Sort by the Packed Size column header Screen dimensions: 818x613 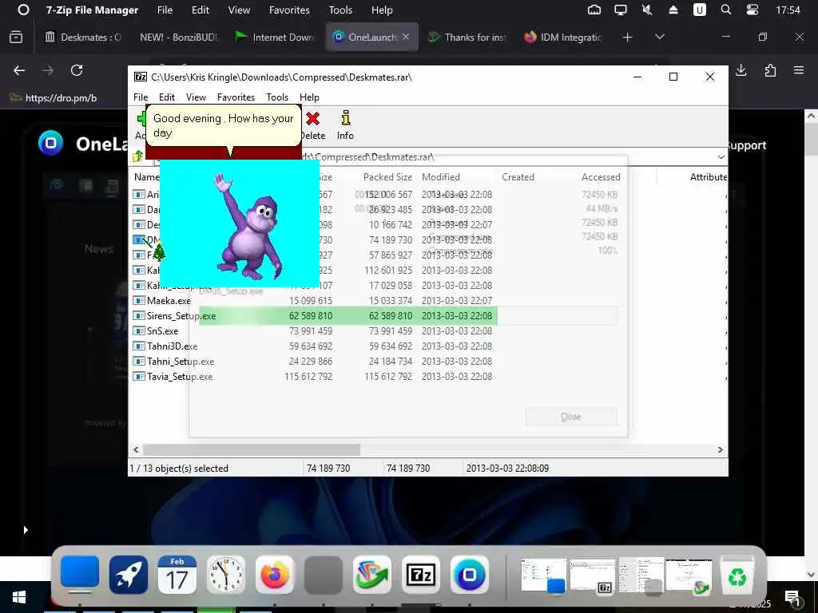387,177
